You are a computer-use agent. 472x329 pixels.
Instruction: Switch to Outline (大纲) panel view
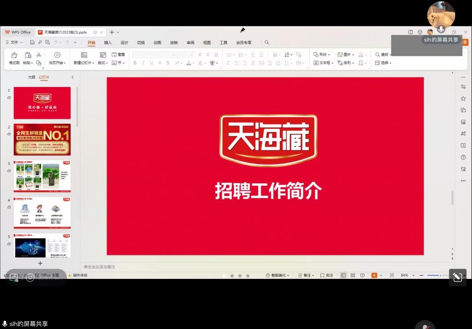point(31,77)
